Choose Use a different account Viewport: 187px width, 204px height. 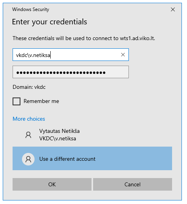click(92, 158)
